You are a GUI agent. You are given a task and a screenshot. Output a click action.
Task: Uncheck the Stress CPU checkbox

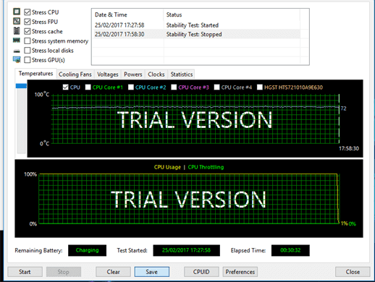(28, 12)
